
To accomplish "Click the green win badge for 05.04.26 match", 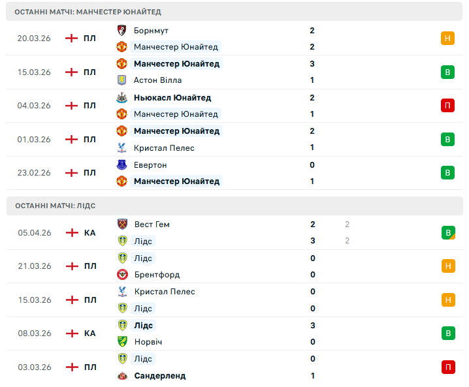I will click(447, 232).
